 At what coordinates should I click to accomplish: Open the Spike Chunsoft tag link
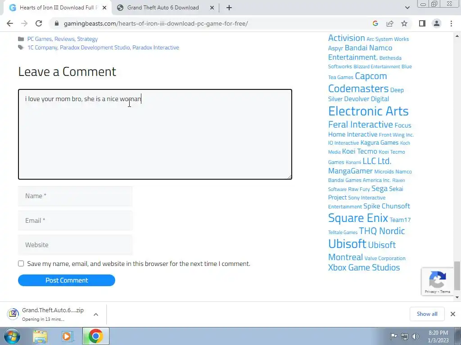pos(387,206)
